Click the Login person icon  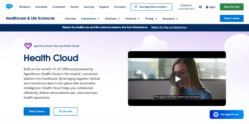point(207,7)
